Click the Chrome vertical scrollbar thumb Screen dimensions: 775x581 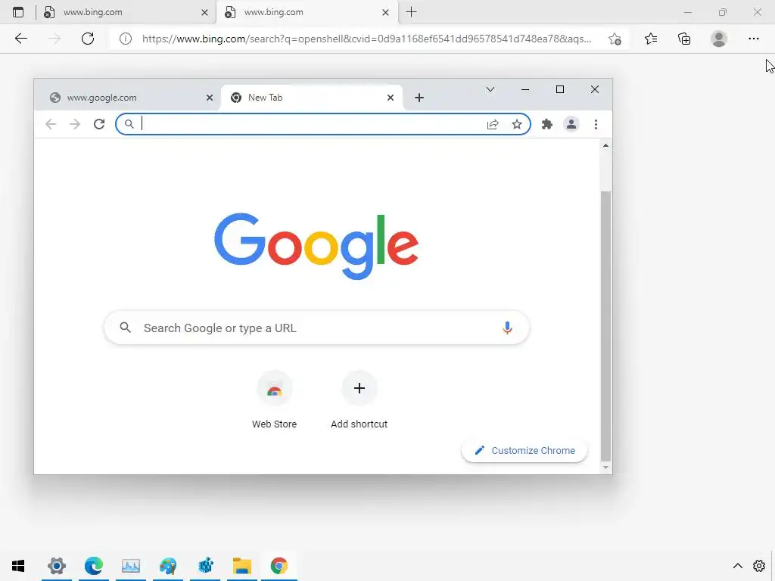coord(605,326)
